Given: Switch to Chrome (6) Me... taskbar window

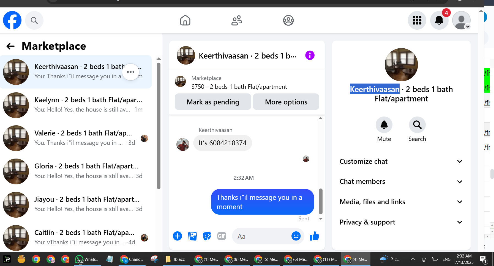Looking at the screenshot, I should (x=296, y=259).
